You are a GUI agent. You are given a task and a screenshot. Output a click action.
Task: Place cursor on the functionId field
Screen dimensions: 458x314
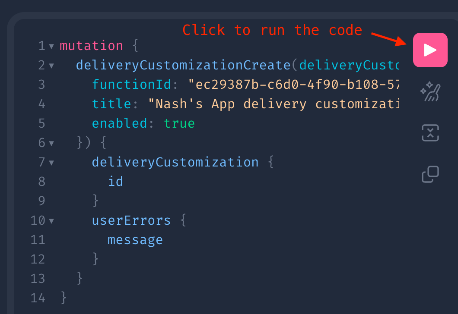131,85
